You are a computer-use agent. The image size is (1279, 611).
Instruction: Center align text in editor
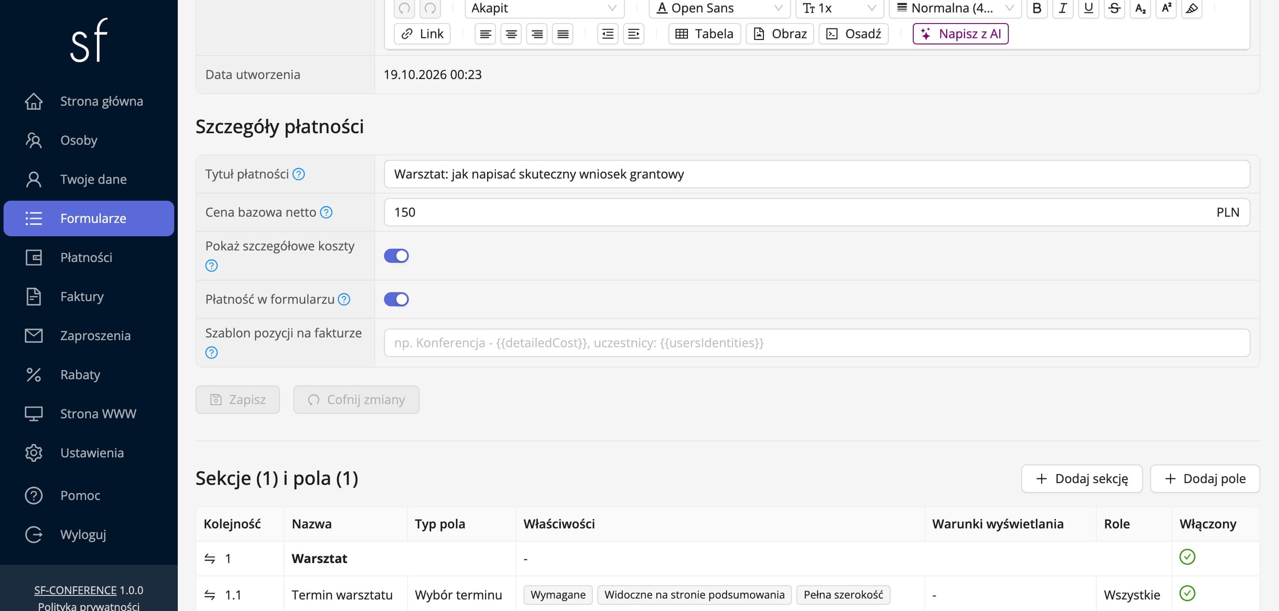pos(511,34)
